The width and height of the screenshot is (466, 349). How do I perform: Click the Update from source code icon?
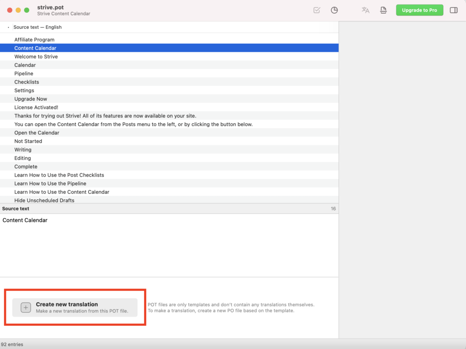point(383,10)
